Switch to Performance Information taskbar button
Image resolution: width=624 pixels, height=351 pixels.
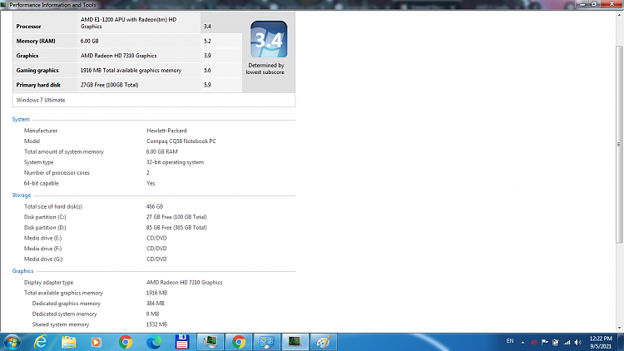295,342
